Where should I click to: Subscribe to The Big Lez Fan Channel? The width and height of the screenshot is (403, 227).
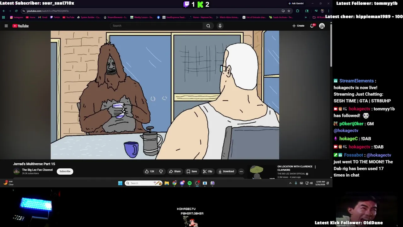tap(65, 172)
